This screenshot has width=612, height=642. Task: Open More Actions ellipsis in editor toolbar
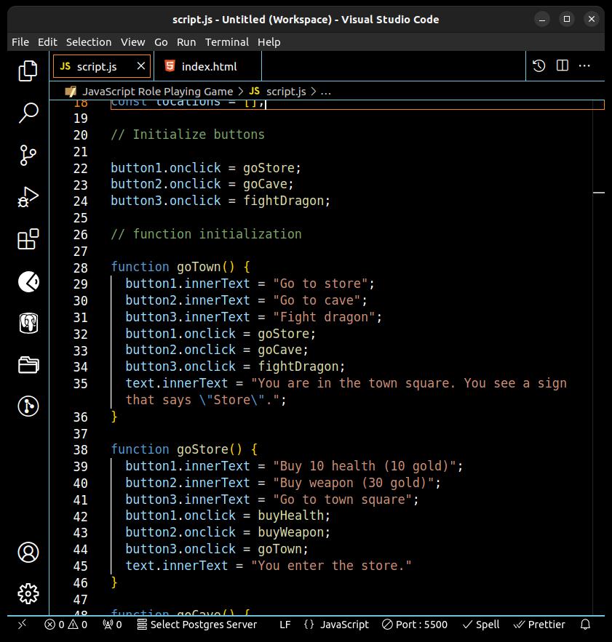click(x=584, y=65)
